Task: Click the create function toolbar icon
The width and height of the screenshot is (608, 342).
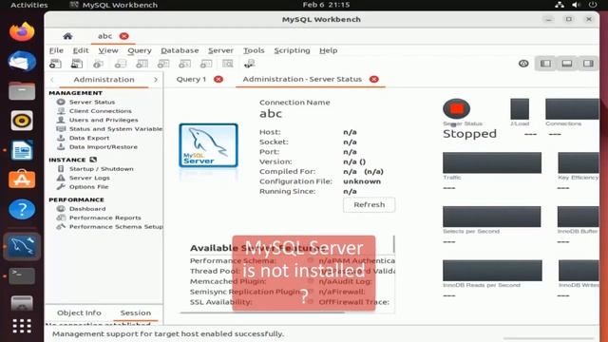Action: 206,64
